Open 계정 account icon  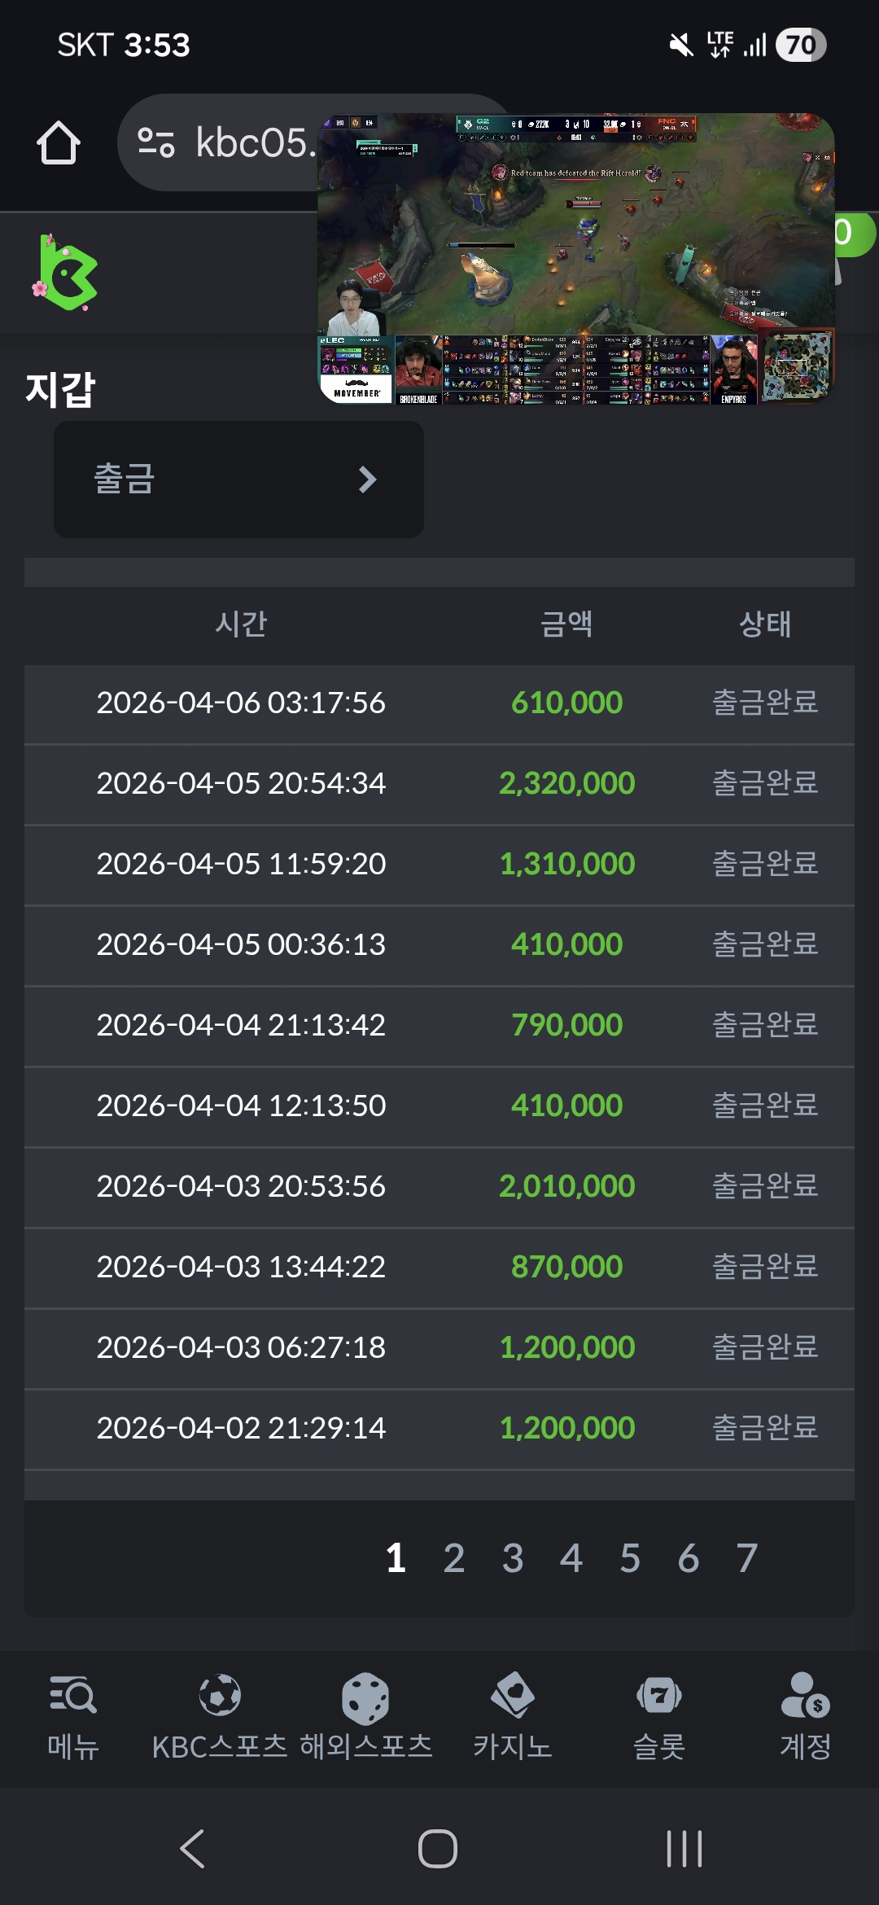tap(805, 1696)
